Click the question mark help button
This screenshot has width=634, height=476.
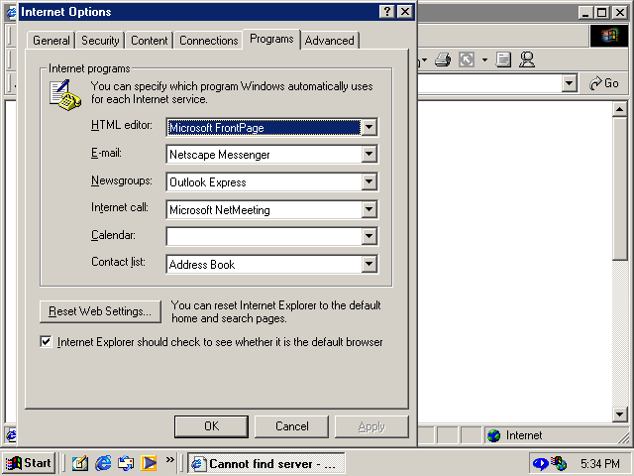[387, 12]
